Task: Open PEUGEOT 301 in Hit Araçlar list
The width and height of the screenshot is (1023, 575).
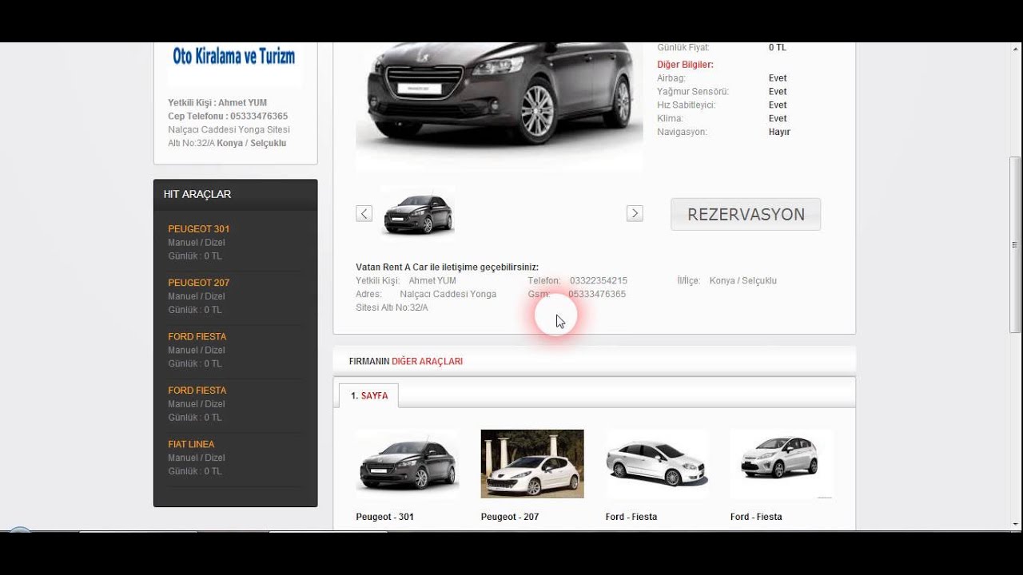Action: [x=198, y=229]
